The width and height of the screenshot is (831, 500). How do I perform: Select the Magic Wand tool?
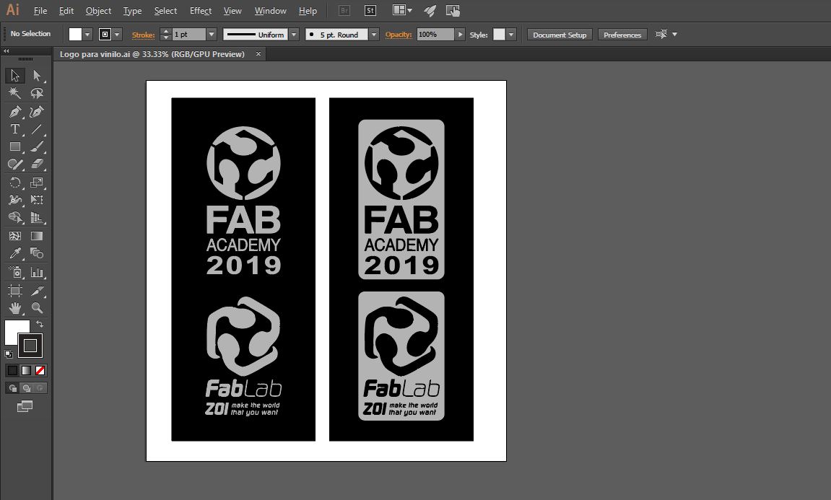(x=15, y=93)
